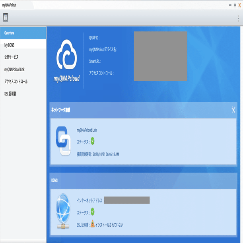This screenshot has width=243, height=243.
Task: Open myQNAPcloud Link in sidebar
Action: tap(23, 70)
